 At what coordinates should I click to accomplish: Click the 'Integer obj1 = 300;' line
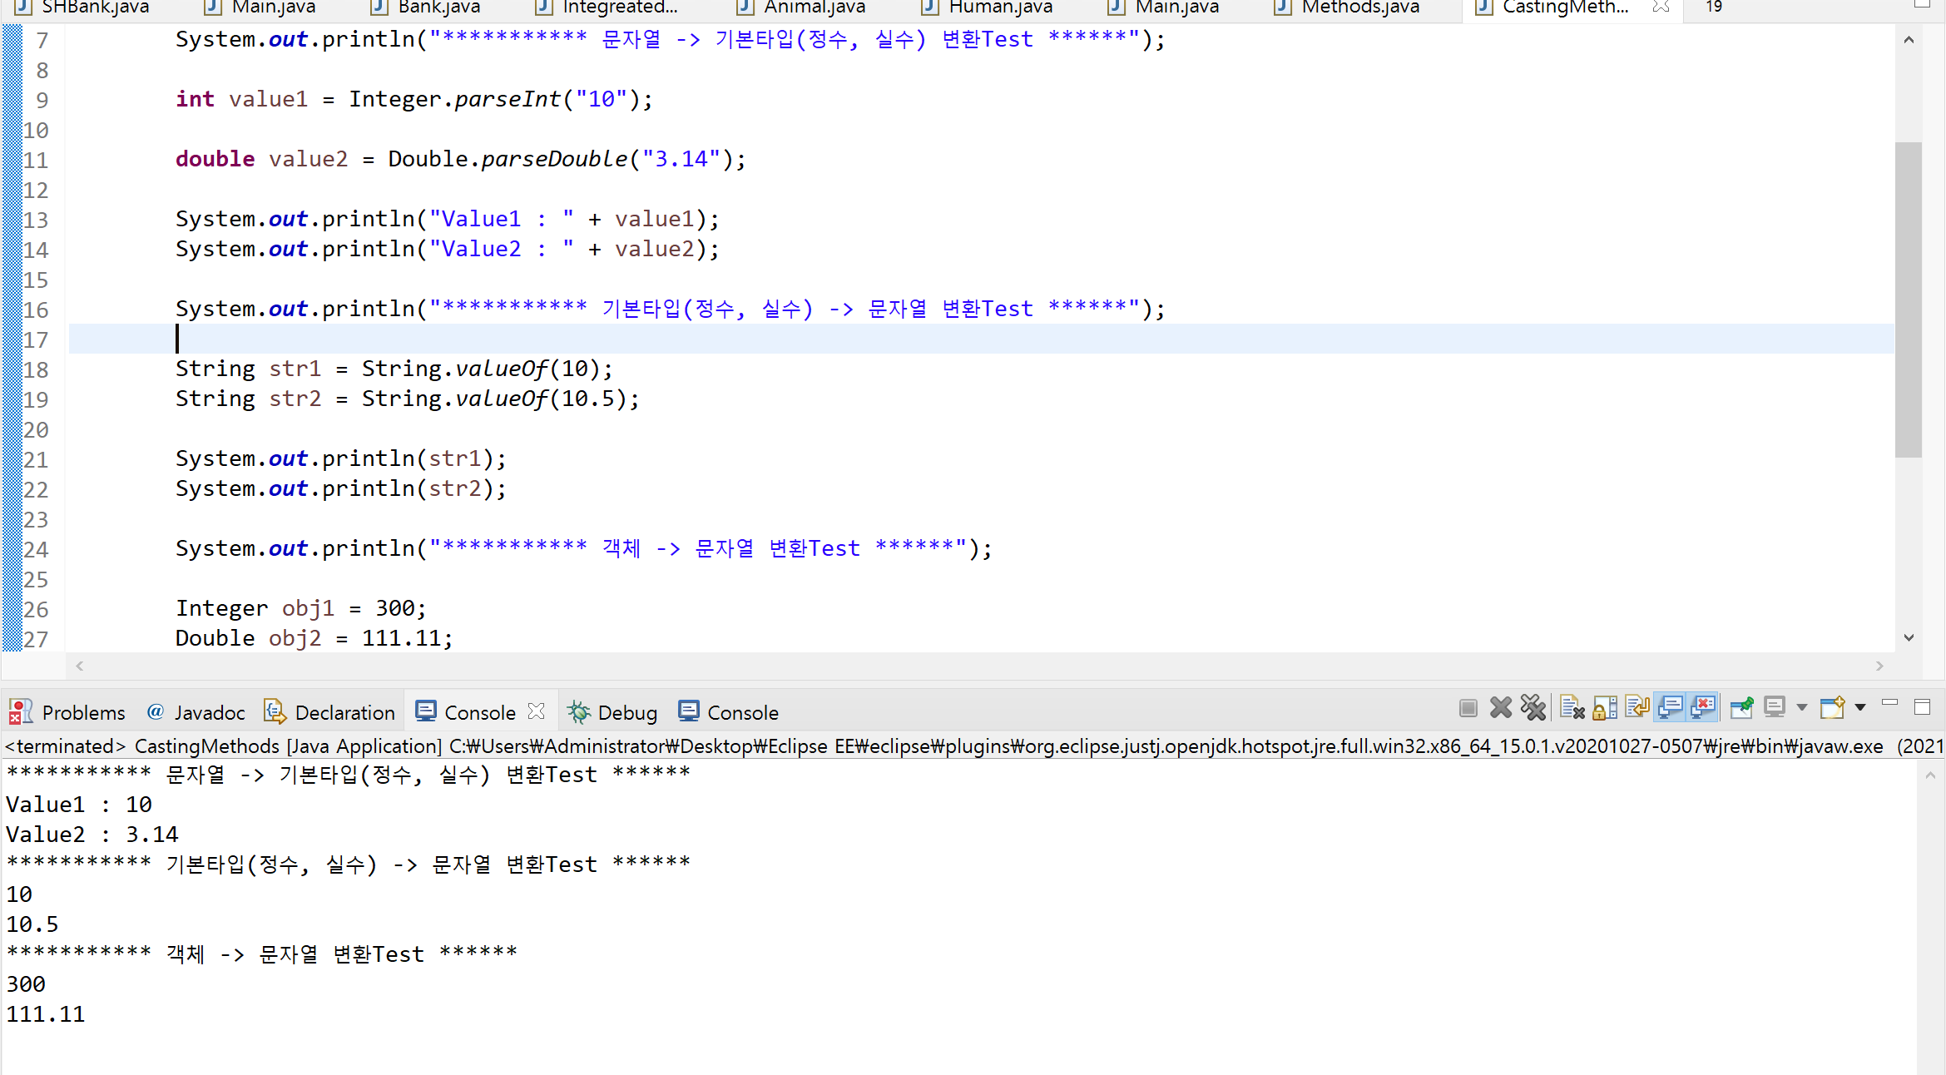301,608
